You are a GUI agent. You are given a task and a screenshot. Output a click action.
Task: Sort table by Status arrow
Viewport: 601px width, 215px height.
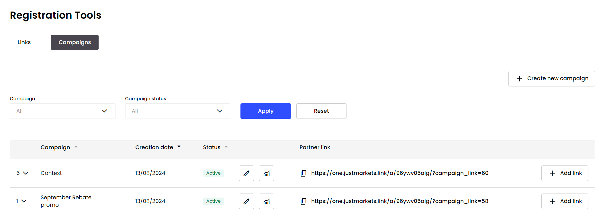pos(226,147)
